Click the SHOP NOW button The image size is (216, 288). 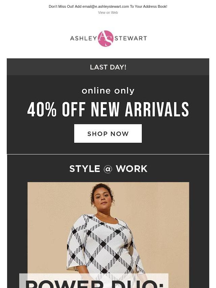[x=108, y=134]
